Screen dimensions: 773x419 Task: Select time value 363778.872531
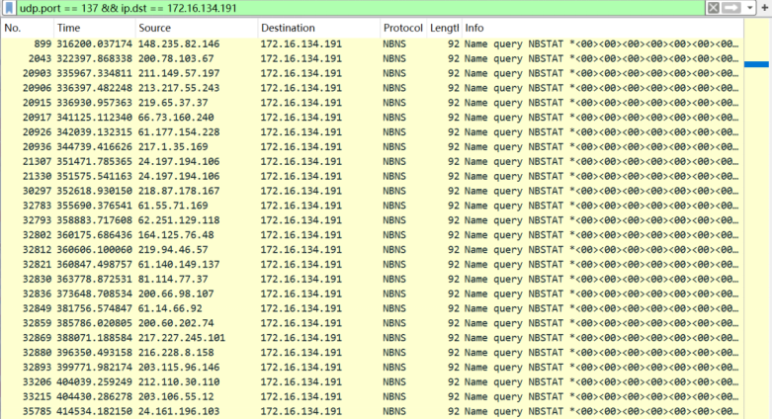pos(94,279)
